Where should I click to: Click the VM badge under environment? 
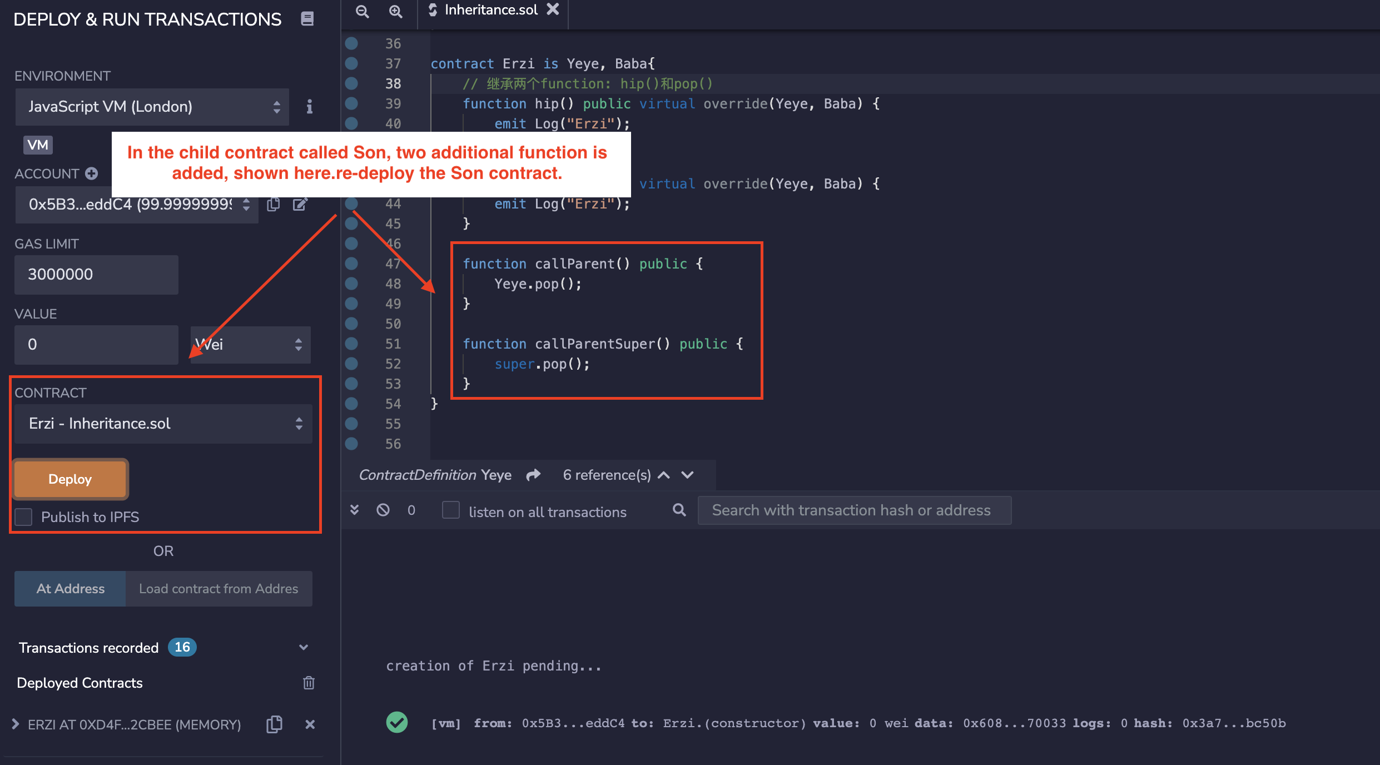click(x=38, y=145)
